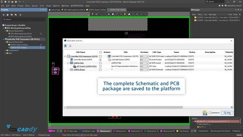
Task: Click the Panels button in status bar
Action: coord(239,135)
